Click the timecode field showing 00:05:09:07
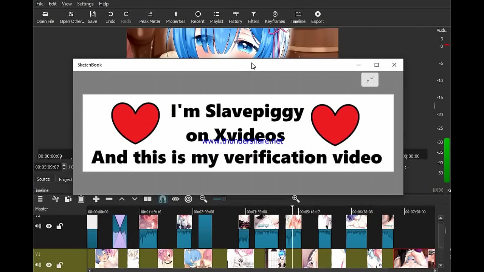The image size is (484, 272). pyautogui.click(x=47, y=167)
